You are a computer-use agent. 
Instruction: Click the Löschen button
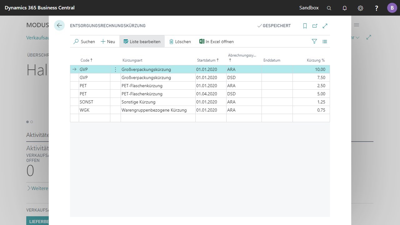coord(180,42)
